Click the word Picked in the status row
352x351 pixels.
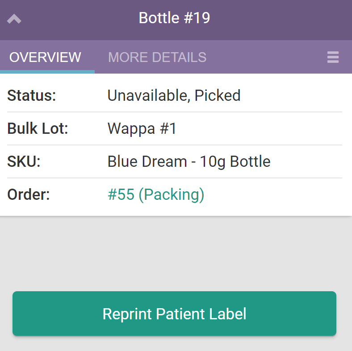pos(218,95)
